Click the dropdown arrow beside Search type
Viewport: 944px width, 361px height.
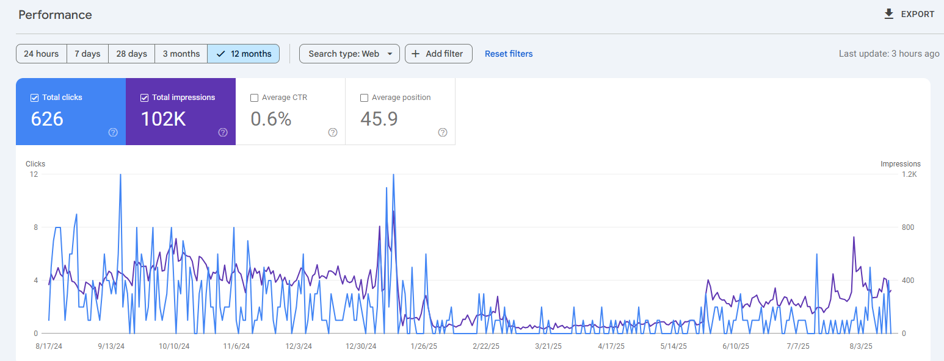391,54
